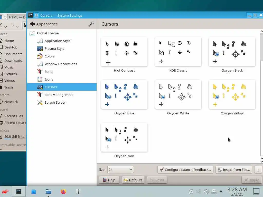Open Documents in the file manager
This screenshot has width=263, height=197.
[x=13, y=54]
